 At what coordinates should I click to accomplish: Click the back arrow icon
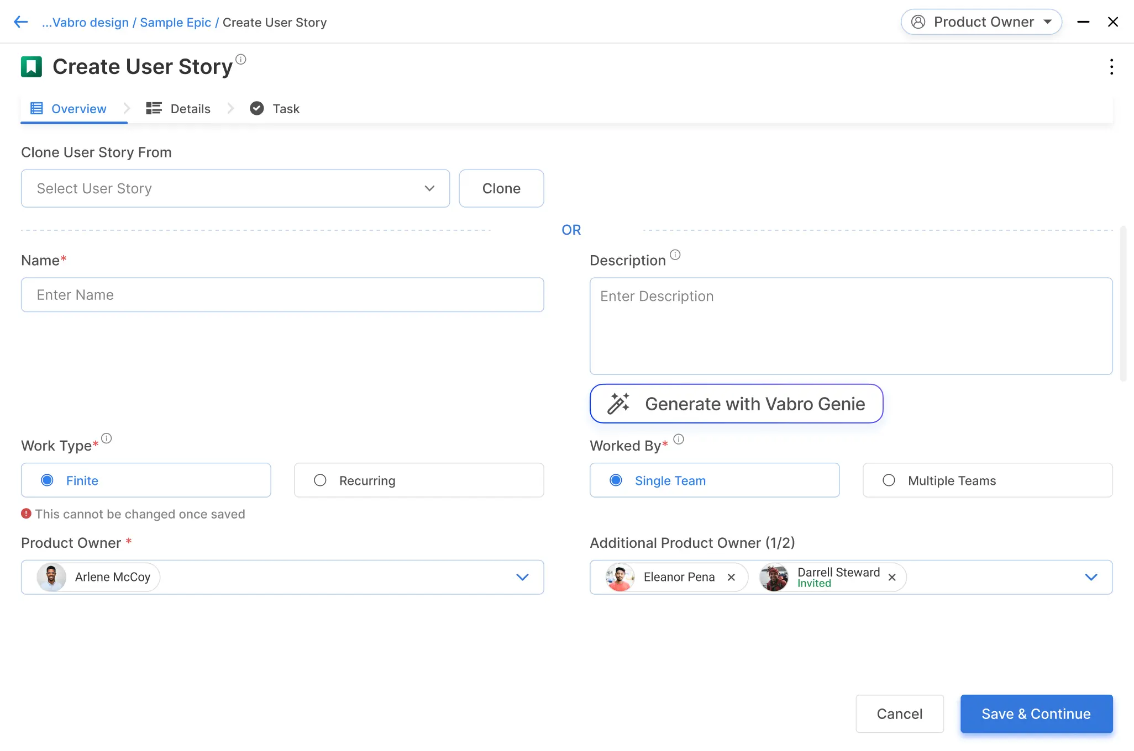click(20, 22)
